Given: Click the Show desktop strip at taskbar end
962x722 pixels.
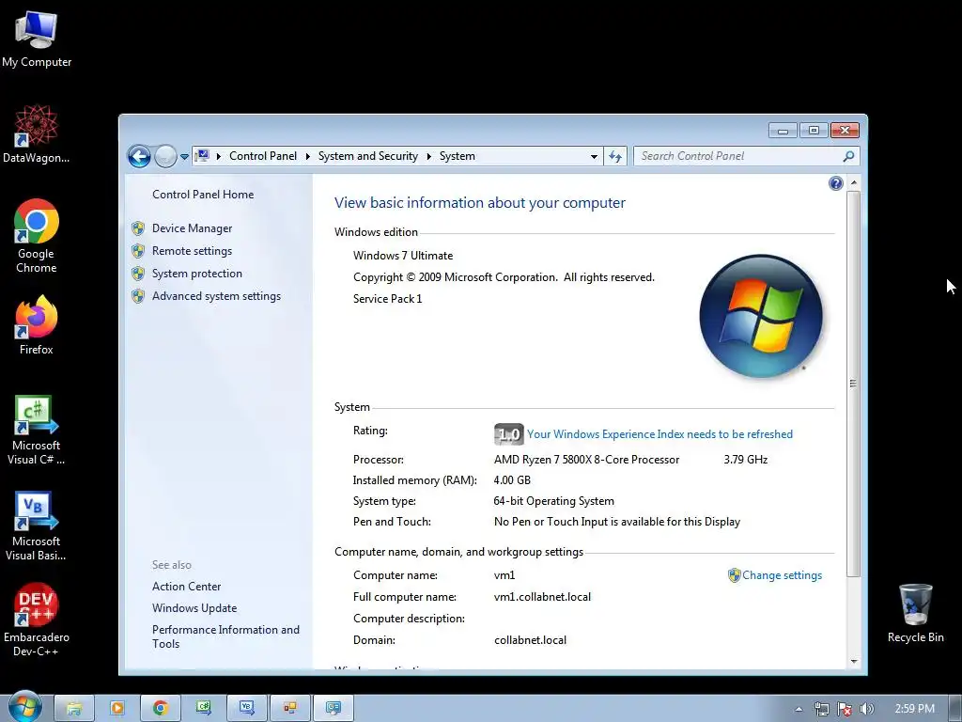Looking at the screenshot, I should tap(955, 709).
